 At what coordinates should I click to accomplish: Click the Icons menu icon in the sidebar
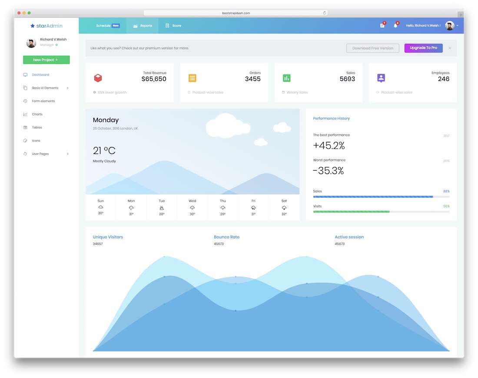point(25,140)
